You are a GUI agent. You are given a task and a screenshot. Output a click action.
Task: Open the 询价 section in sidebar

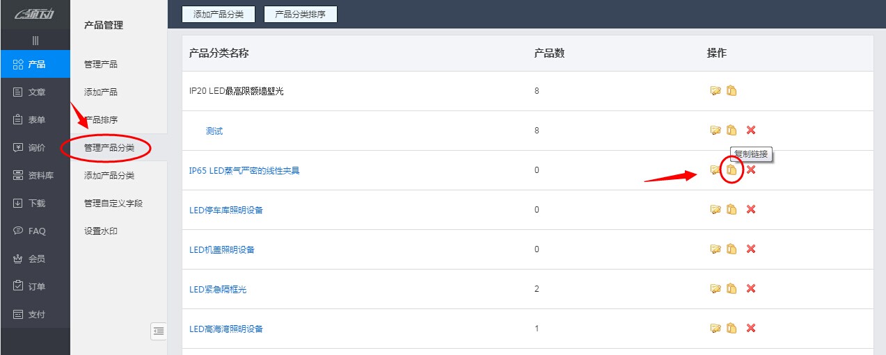[35, 148]
